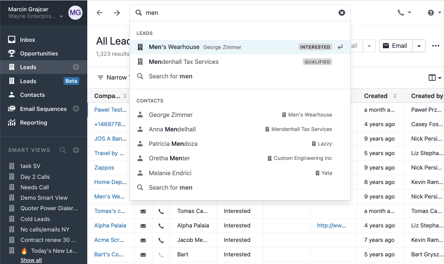Create a new Email Sequence via the plus icon
Image resolution: width=444 pixels, height=264 pixels.
[76, 109]
